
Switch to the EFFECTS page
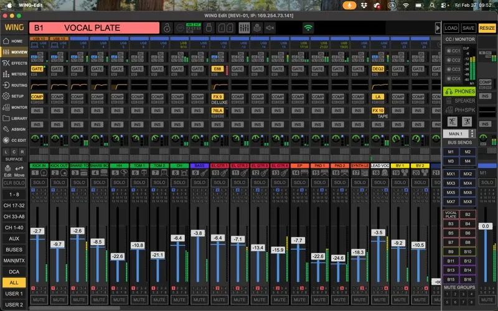[14, 63]
